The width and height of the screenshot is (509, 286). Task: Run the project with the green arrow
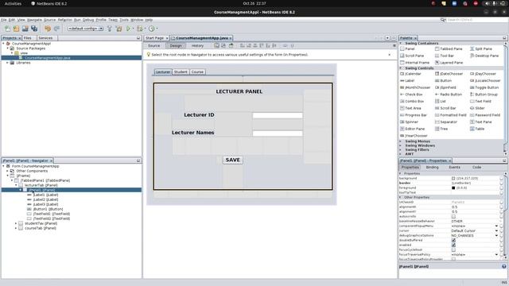(129, 29)
